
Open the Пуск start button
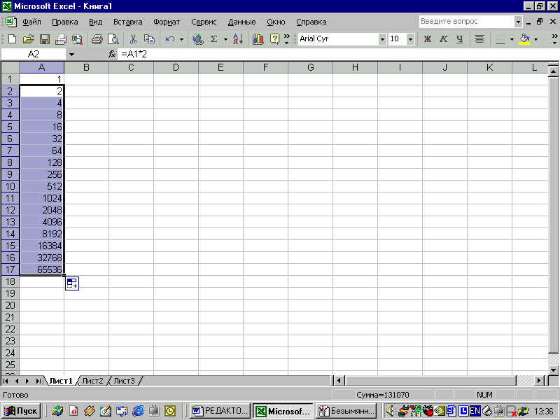pyautogui.click(x=21, y=411)
